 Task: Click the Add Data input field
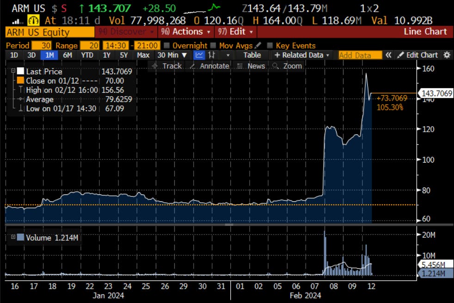tap(360, 55)
